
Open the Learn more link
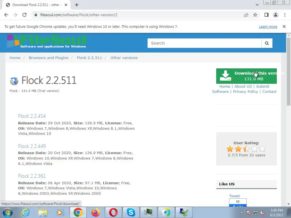click(x=268, y=26)
